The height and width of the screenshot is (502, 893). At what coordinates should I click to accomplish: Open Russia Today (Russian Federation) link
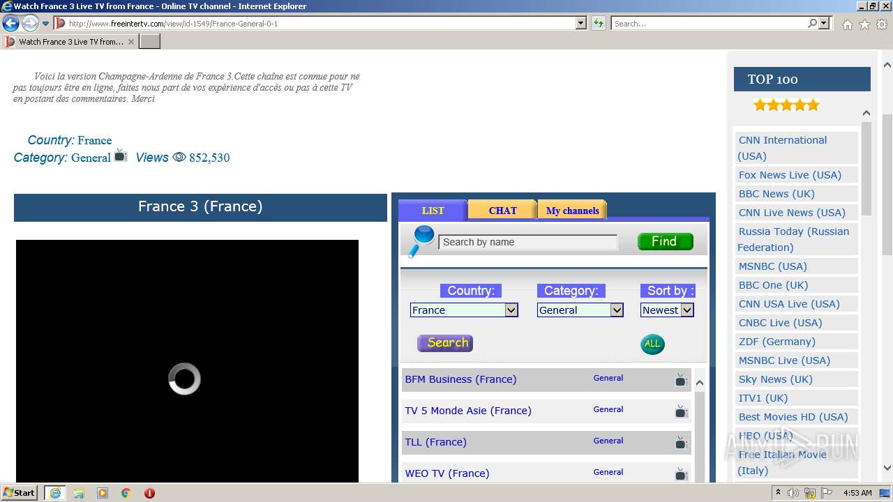(x=794, y=239)
